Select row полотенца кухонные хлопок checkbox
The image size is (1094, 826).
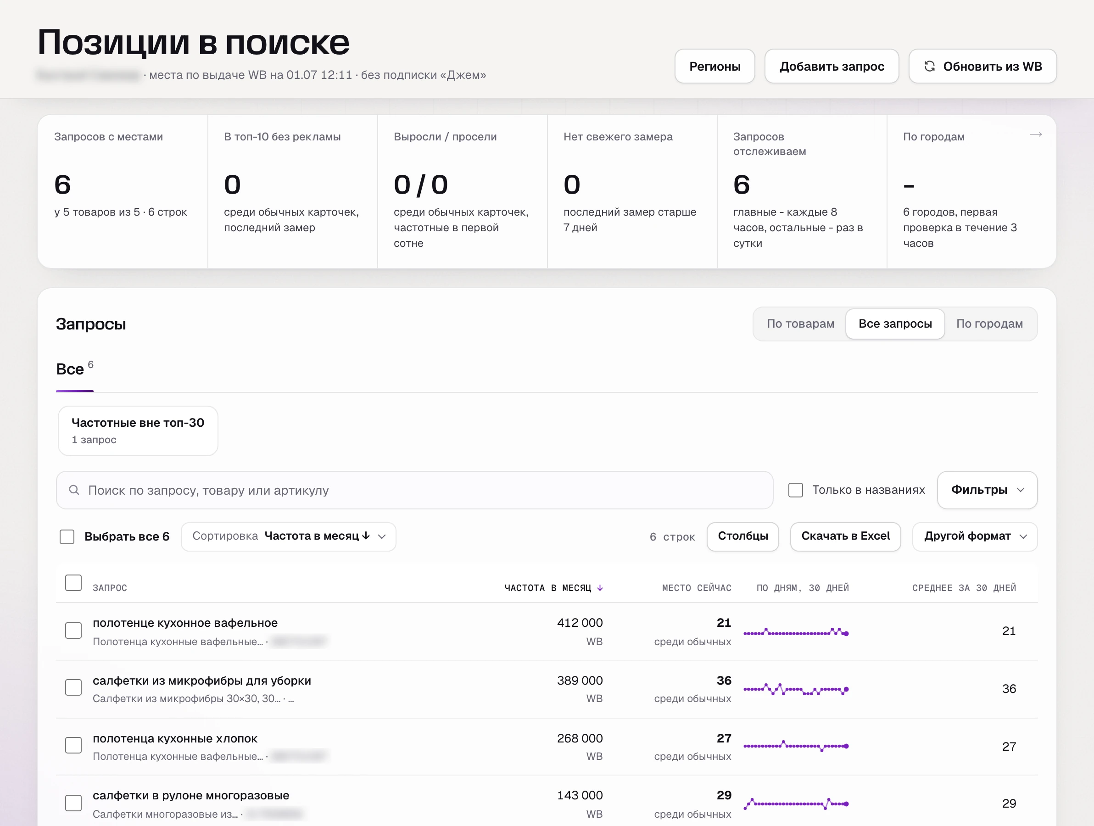[73, 745]
